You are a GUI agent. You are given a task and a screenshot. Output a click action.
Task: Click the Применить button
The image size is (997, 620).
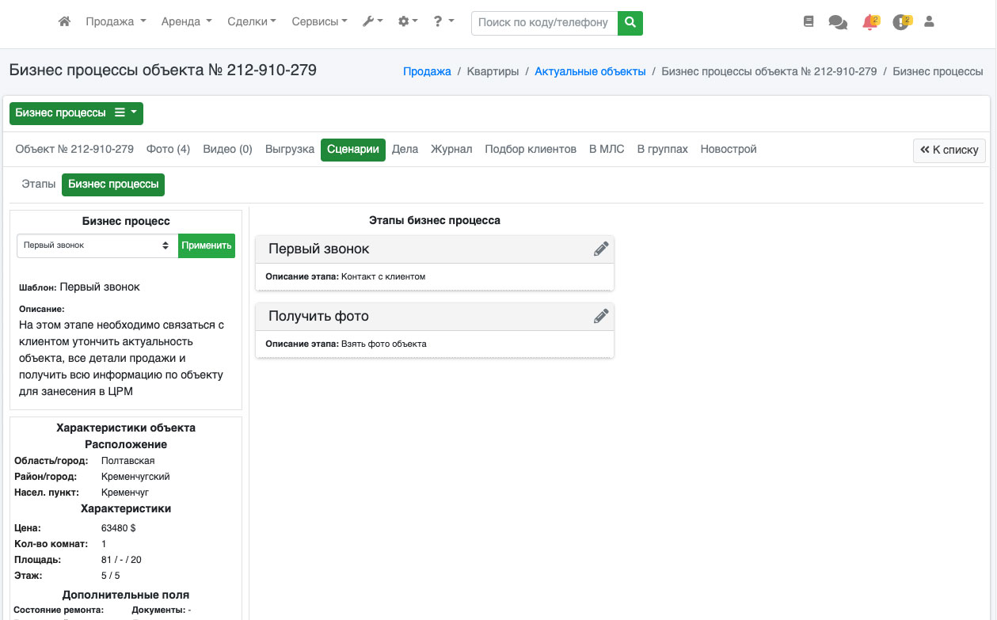point(207,245)
